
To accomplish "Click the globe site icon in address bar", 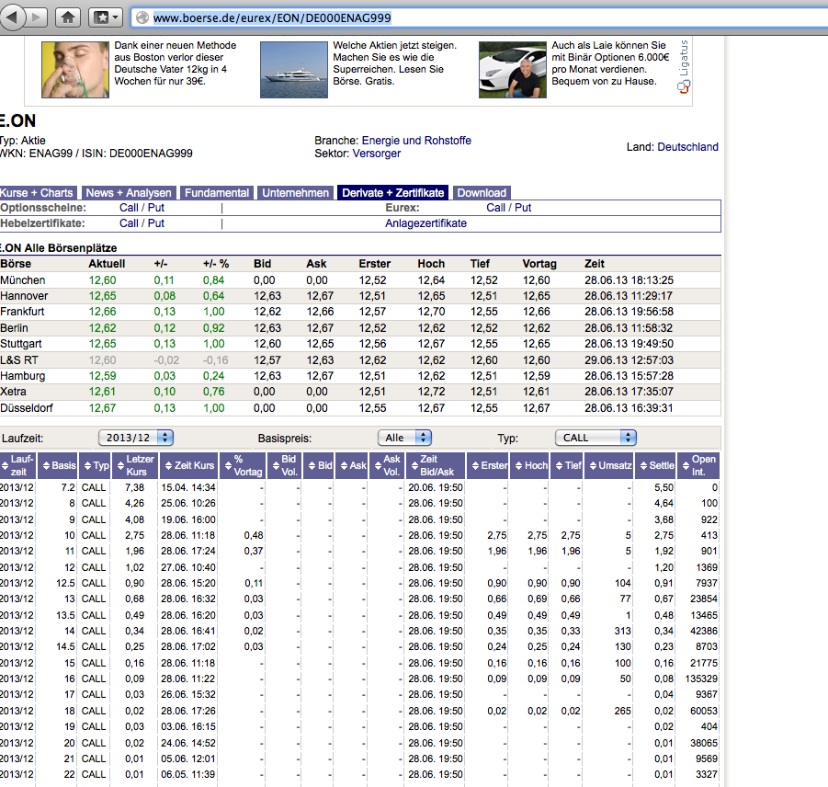I will [x=141, y=17].
